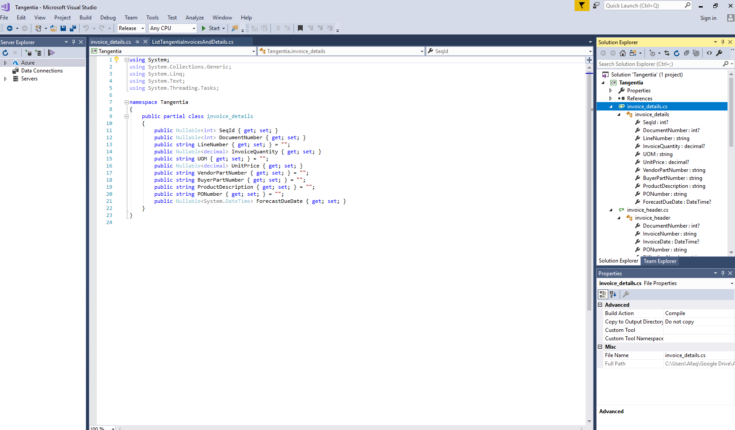Click the Save All toolbar icon

pyautogui.click(x=73, y=28)
